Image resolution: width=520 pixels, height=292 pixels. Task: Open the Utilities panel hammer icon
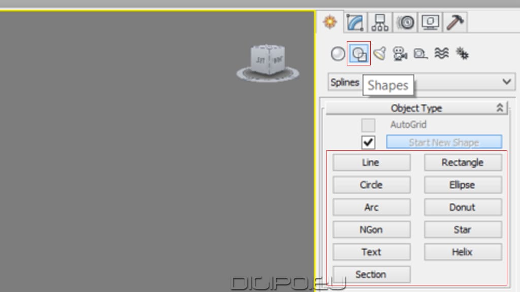point(454,21)
